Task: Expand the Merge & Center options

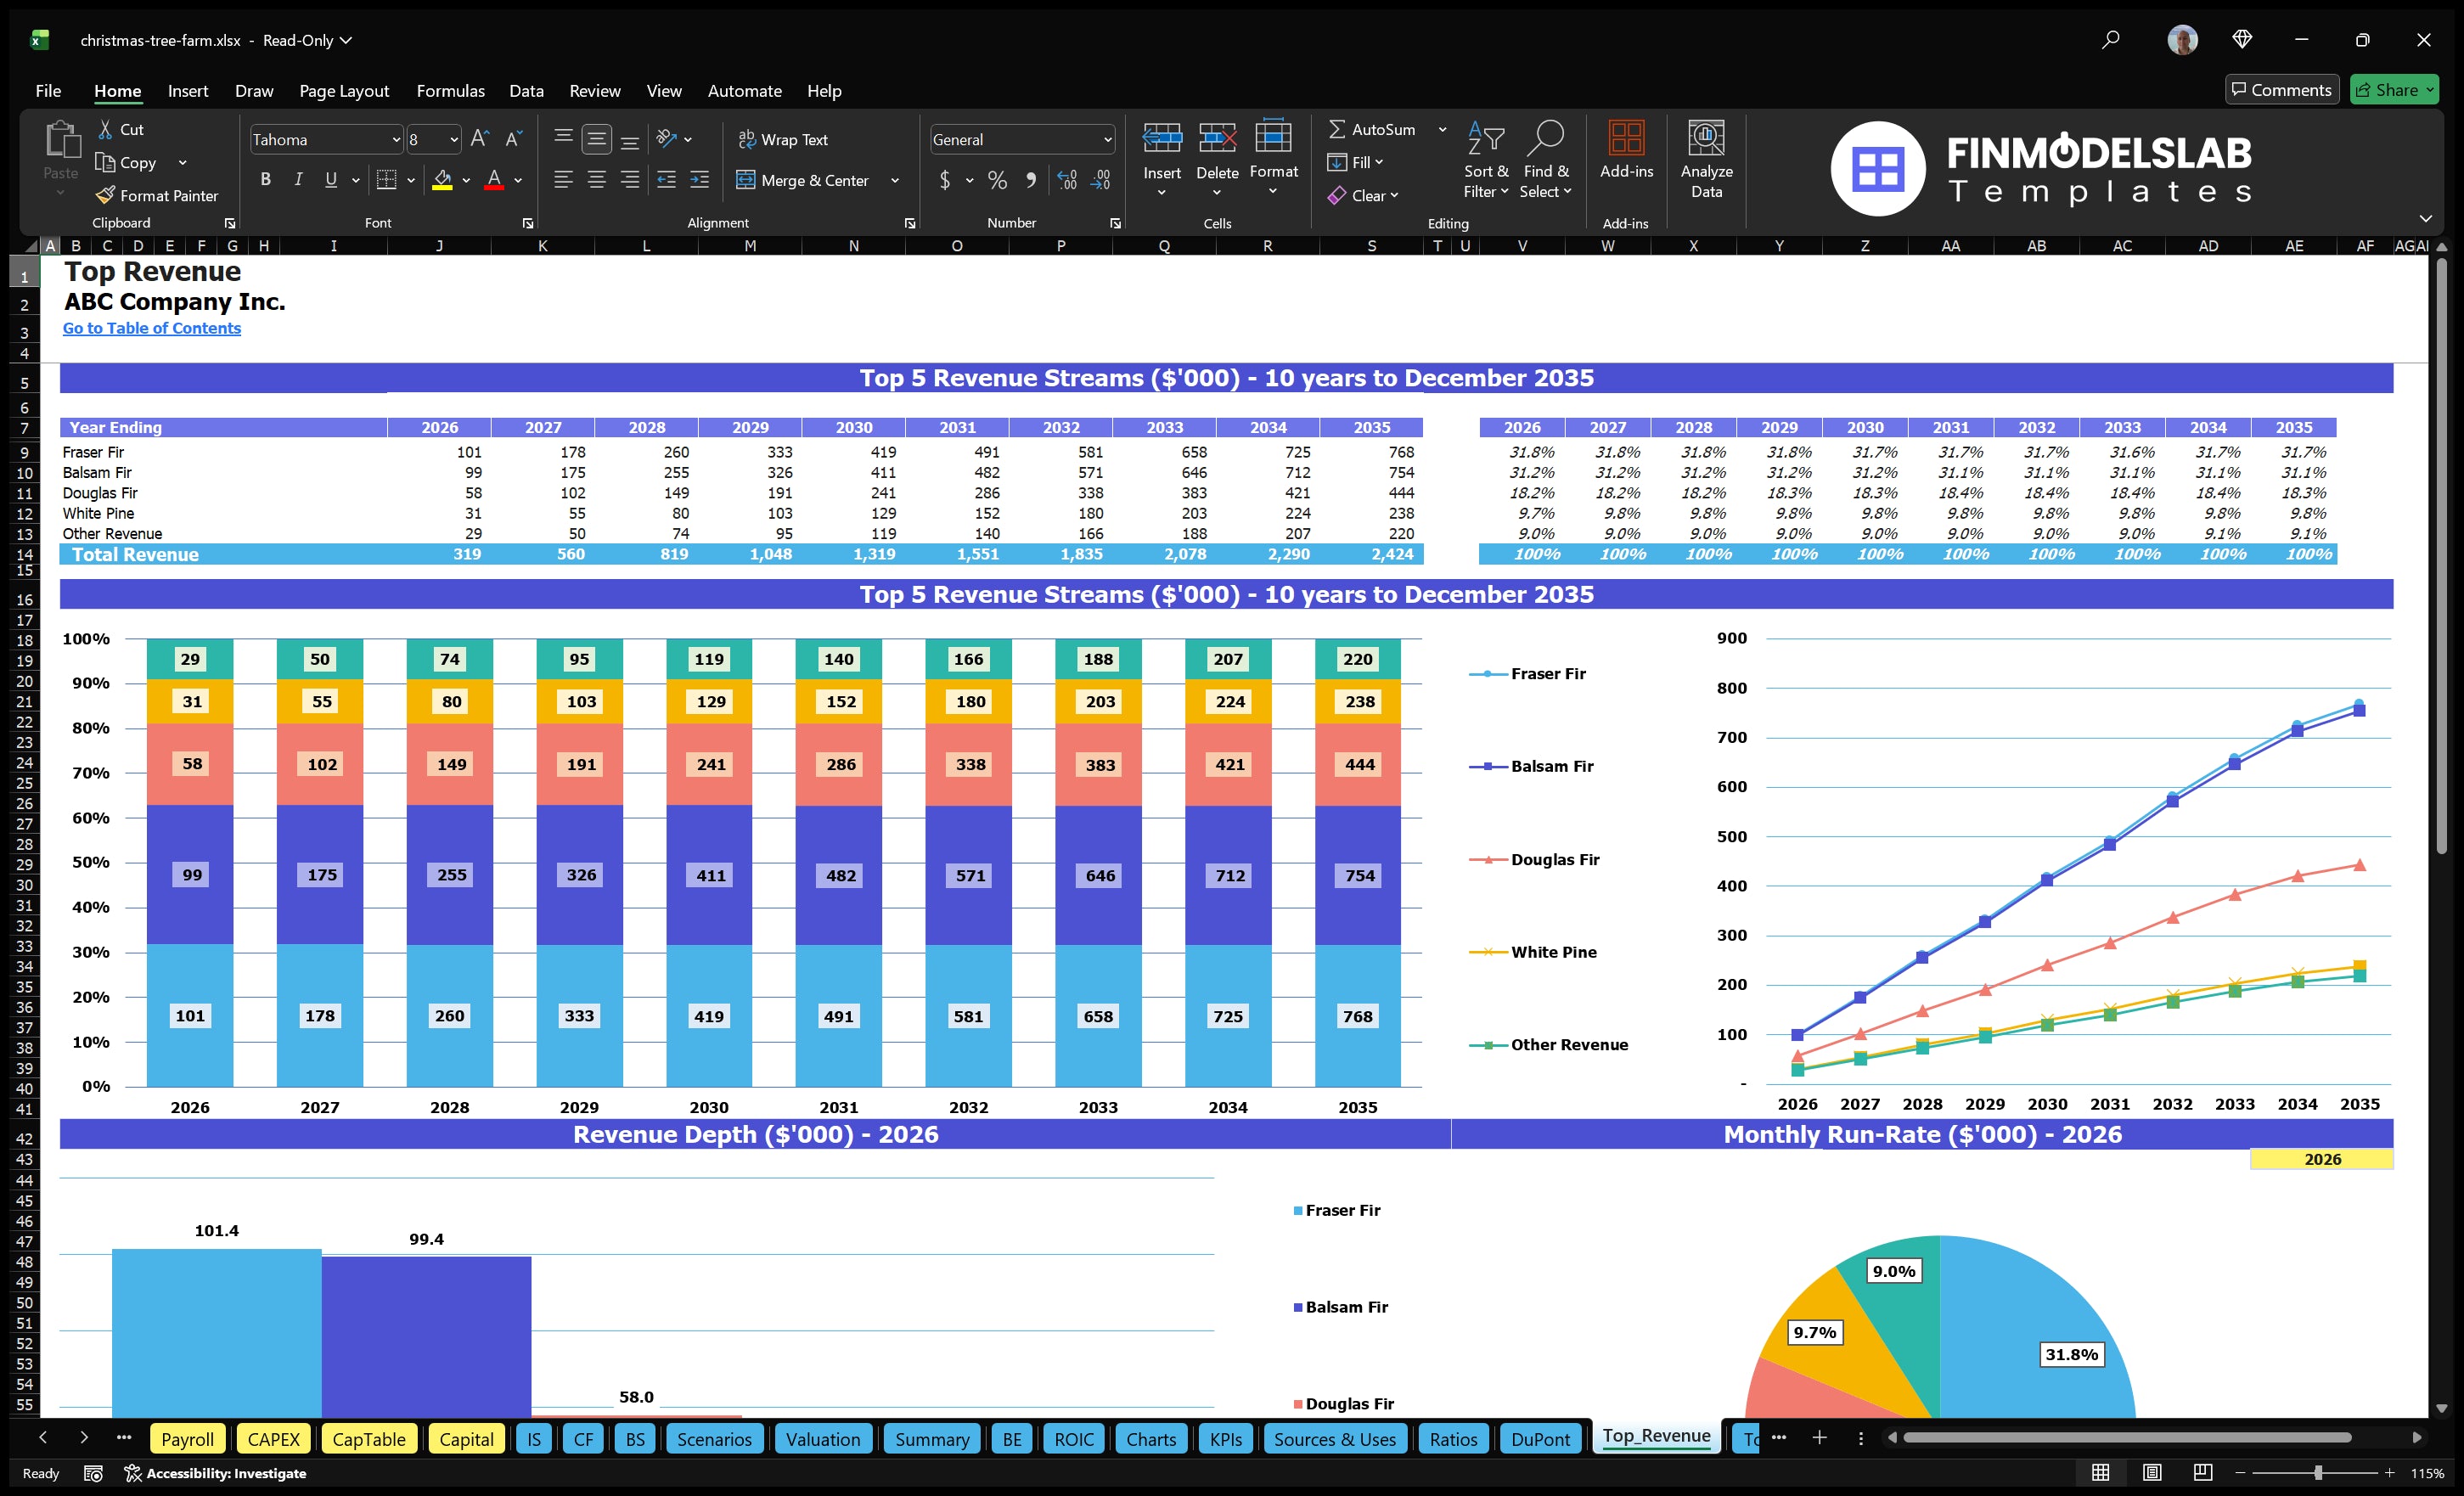Action: coord(895,180)
